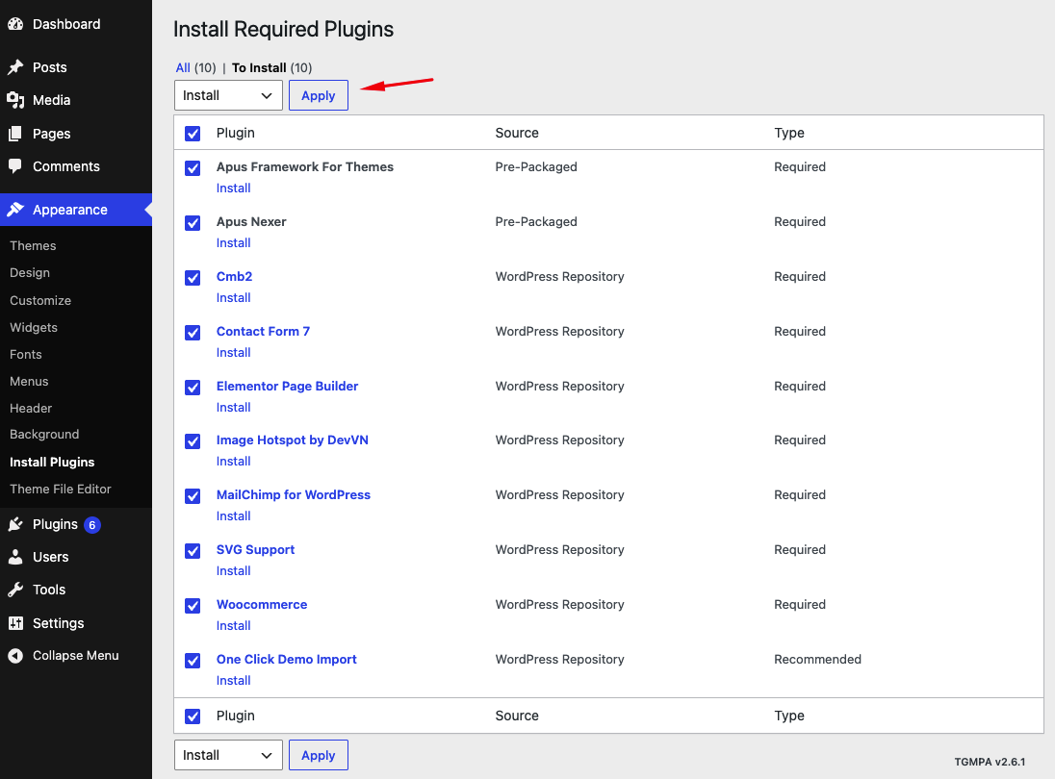Click the Posts pushpin icon
The image size is (1055, 779).
[15, 67]
